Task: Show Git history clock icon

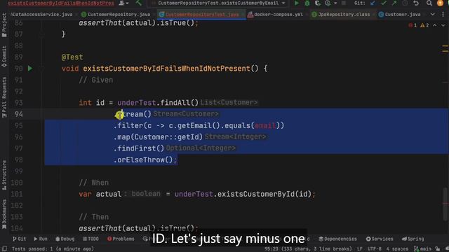Action: [x=405, y=3]
